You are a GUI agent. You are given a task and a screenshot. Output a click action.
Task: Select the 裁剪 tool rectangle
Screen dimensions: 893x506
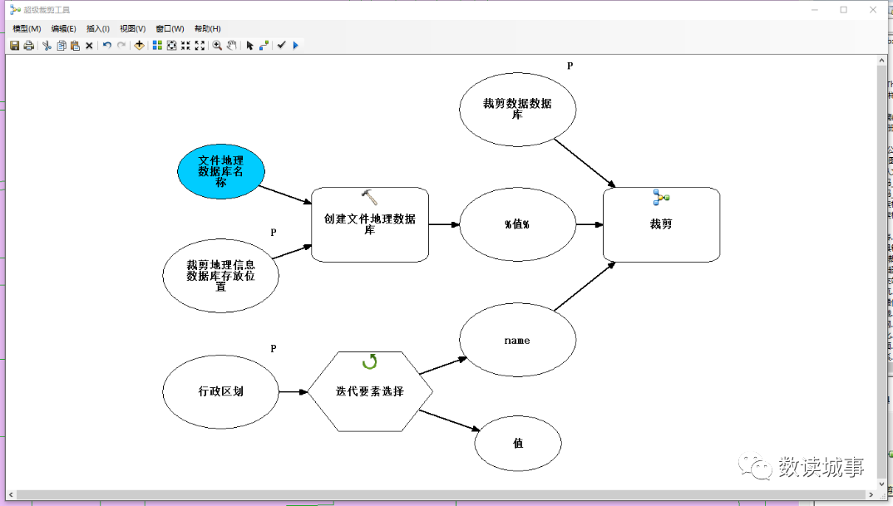tap(661, 225)
